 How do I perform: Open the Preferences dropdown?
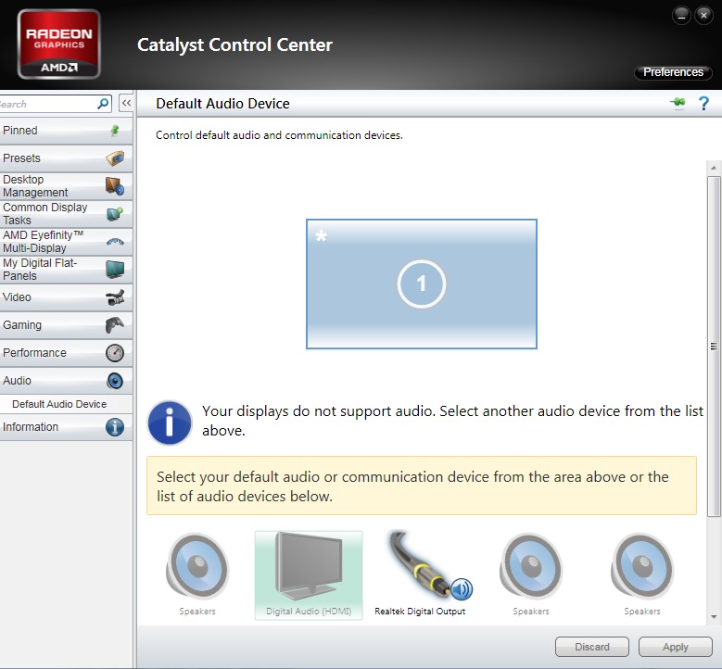673,72
